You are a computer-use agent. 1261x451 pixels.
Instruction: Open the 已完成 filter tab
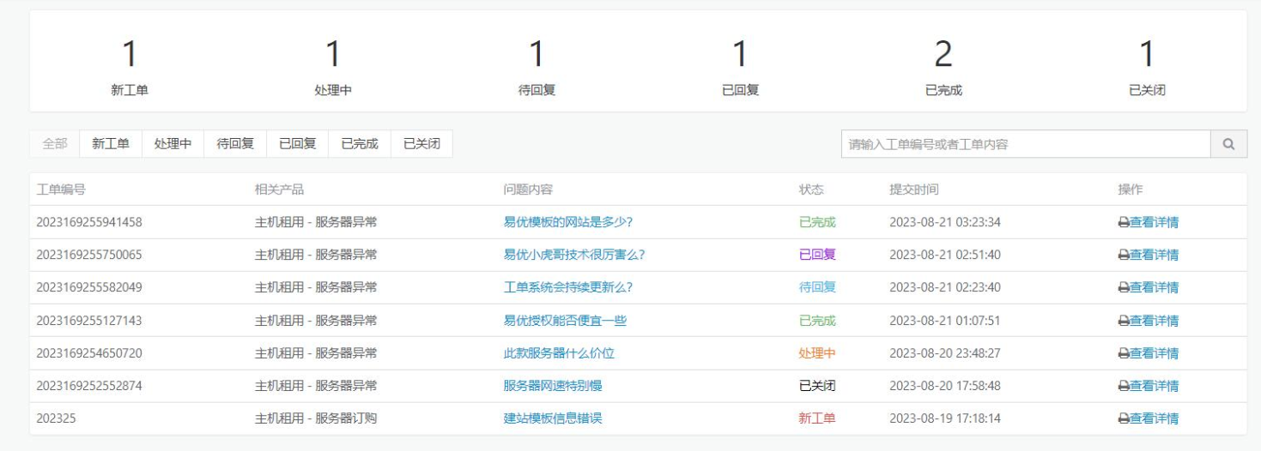[x=360, y=144]
